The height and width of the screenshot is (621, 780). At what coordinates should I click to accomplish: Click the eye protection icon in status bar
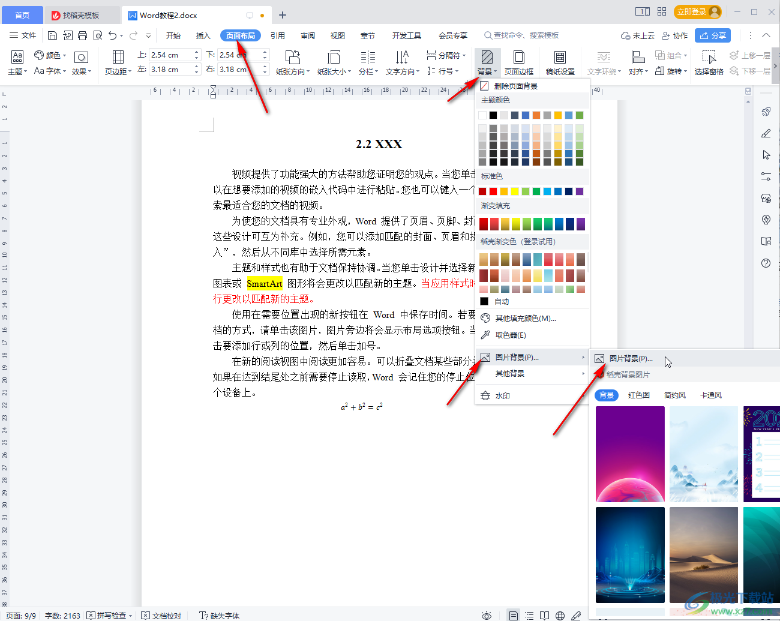pyautogui.click(x=487, y=616)
